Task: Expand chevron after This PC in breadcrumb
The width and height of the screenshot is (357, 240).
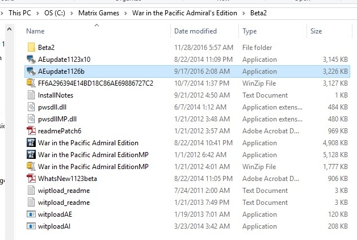Action: click(37, 13)
